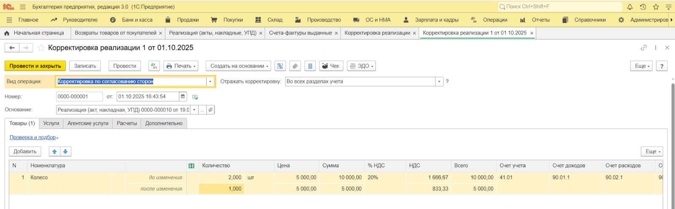Click the calendar icon beside the date field
675x209 pixels.
[183, 97]
